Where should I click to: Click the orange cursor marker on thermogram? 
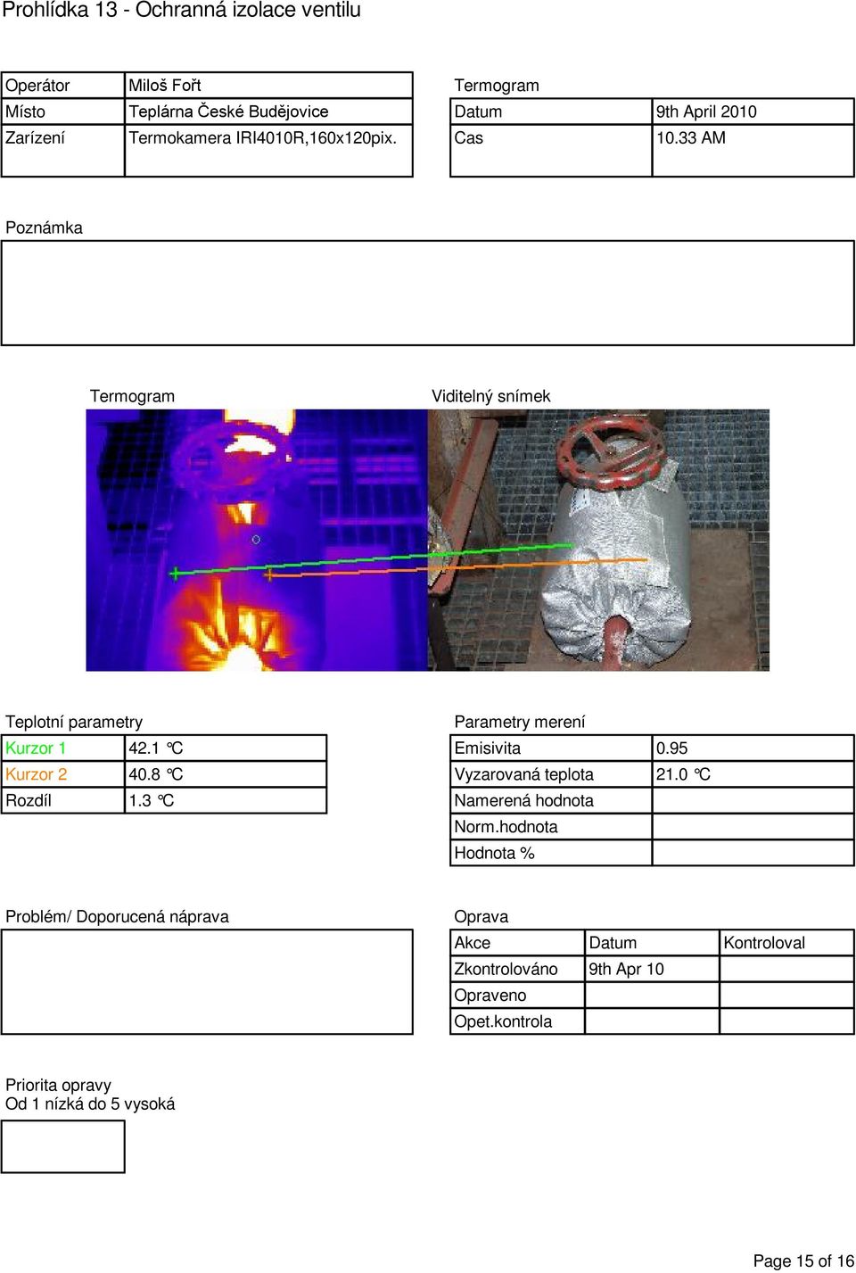tap(269, 575)
